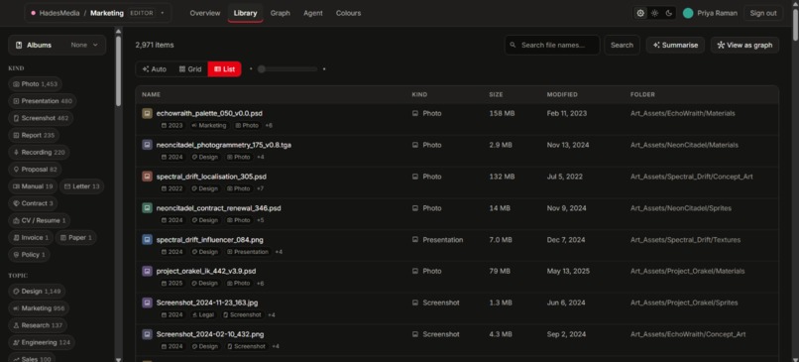Expand +4 tags on Screenshot_2024-11-23_163.jpg row
799x362 pixels.
(272, 315)
